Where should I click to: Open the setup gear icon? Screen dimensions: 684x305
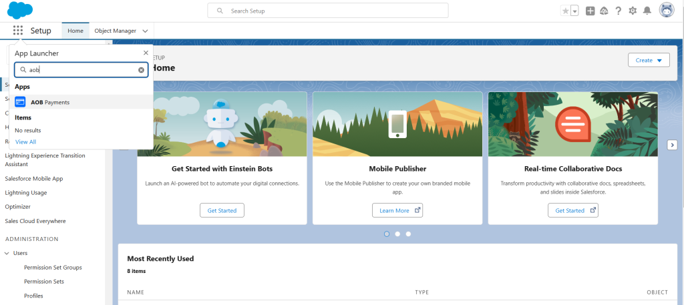633,11
